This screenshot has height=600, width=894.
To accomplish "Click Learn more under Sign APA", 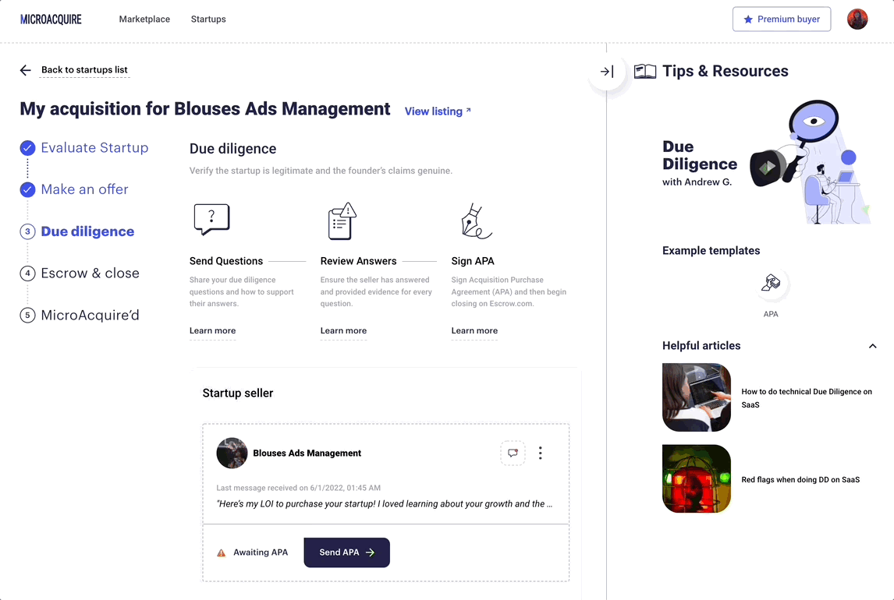I will tap(474, 330).
